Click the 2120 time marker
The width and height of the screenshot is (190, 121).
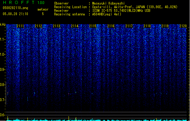(x=183, y=26)
